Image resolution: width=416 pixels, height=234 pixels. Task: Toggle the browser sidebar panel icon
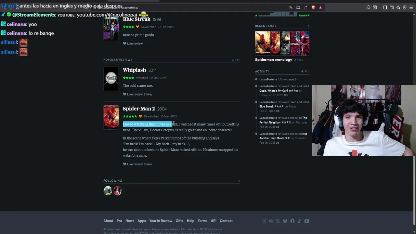(x=385, y=7)
